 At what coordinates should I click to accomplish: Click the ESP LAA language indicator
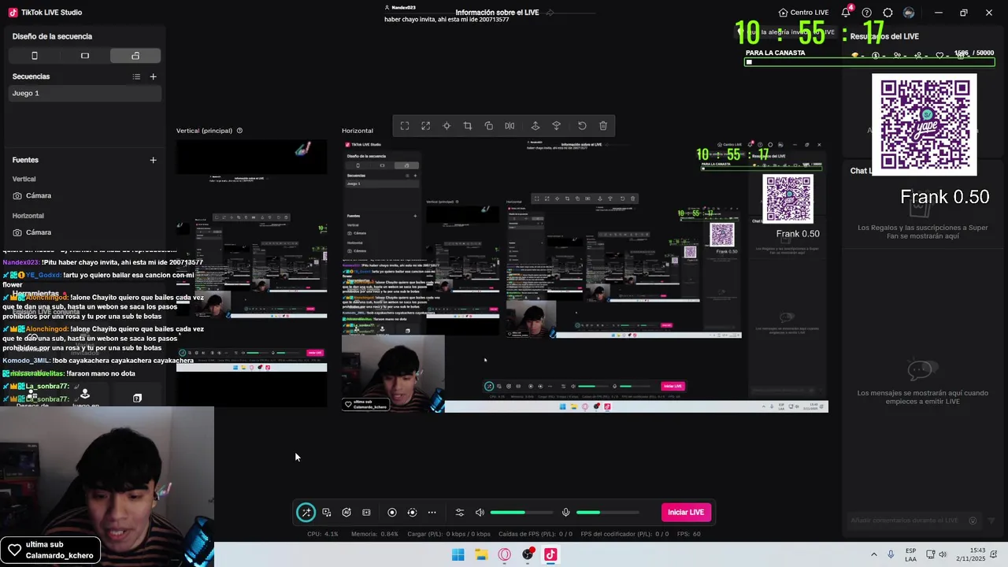910,554
